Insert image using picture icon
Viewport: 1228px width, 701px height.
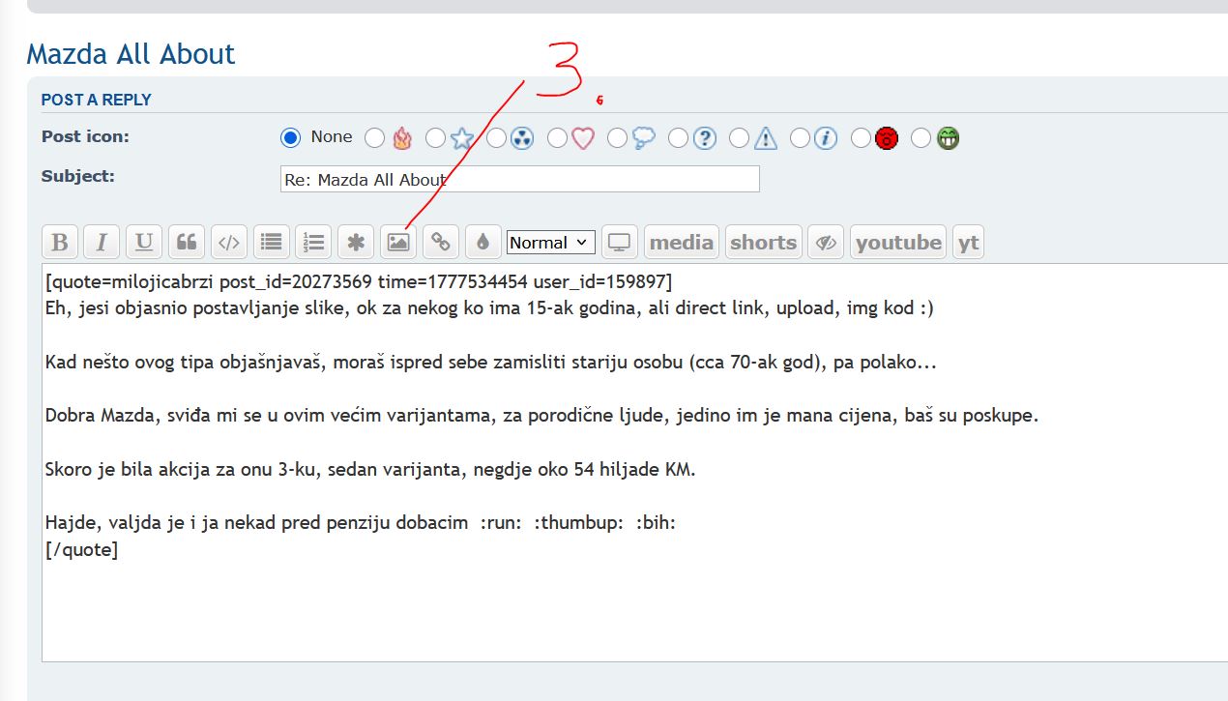point(398,242)
